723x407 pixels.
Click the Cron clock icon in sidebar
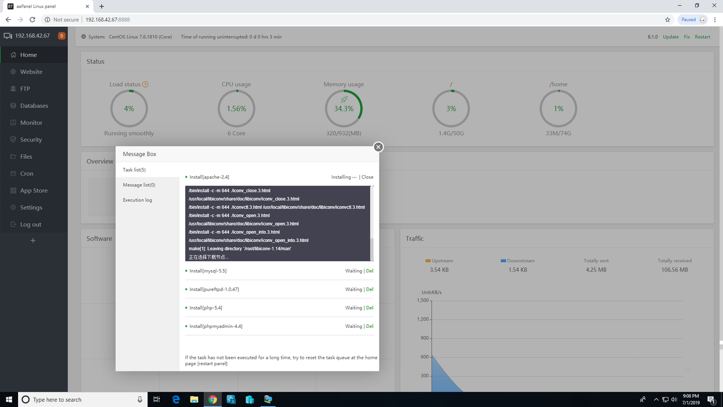[x=14, y=174]
